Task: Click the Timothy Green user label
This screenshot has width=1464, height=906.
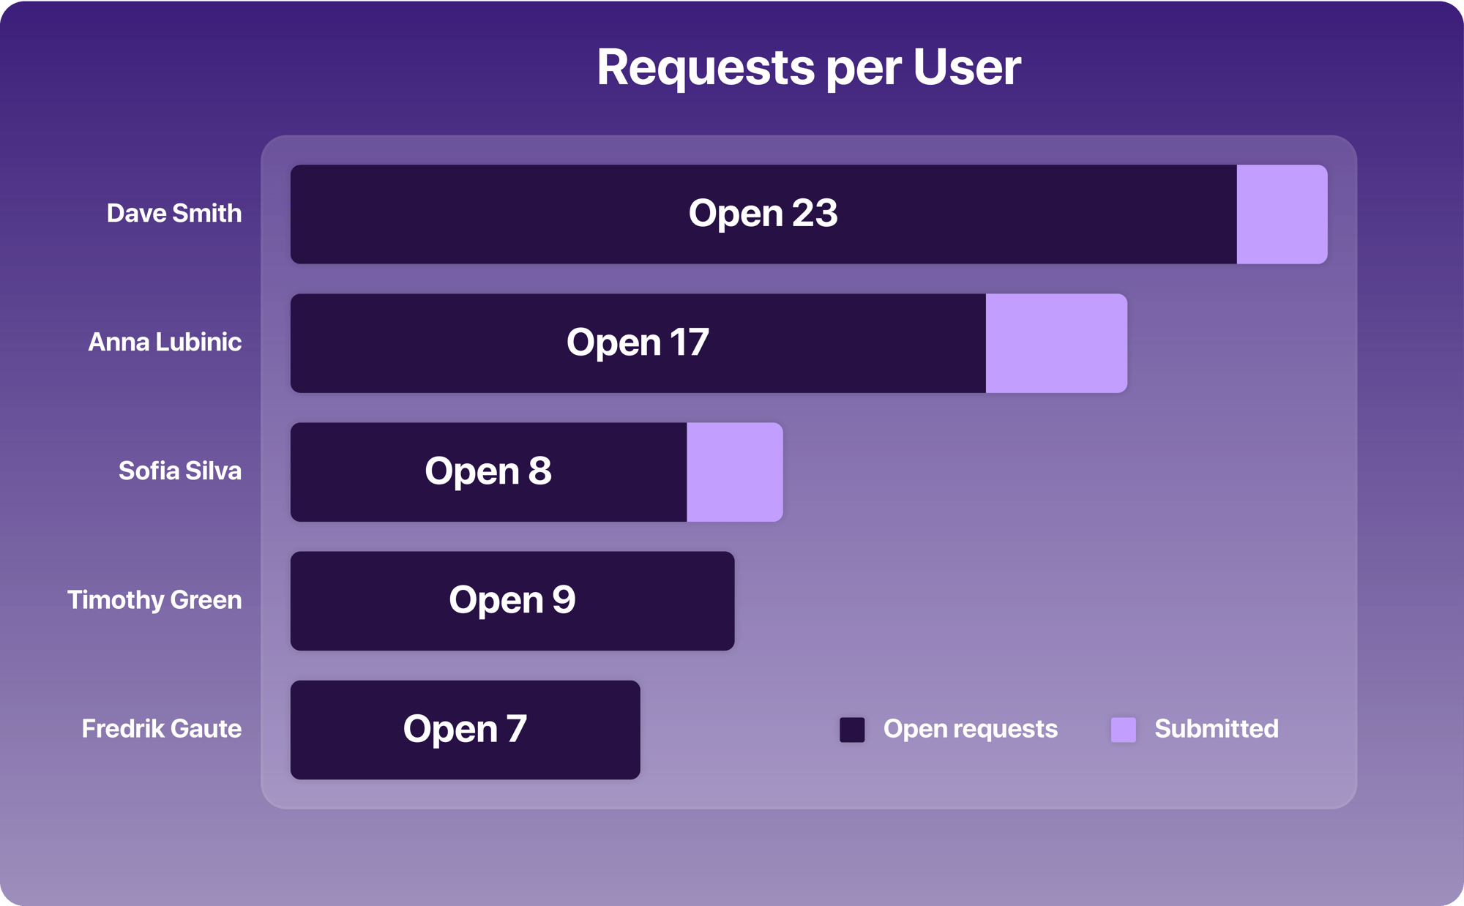Action: click(x=154, y=600)
